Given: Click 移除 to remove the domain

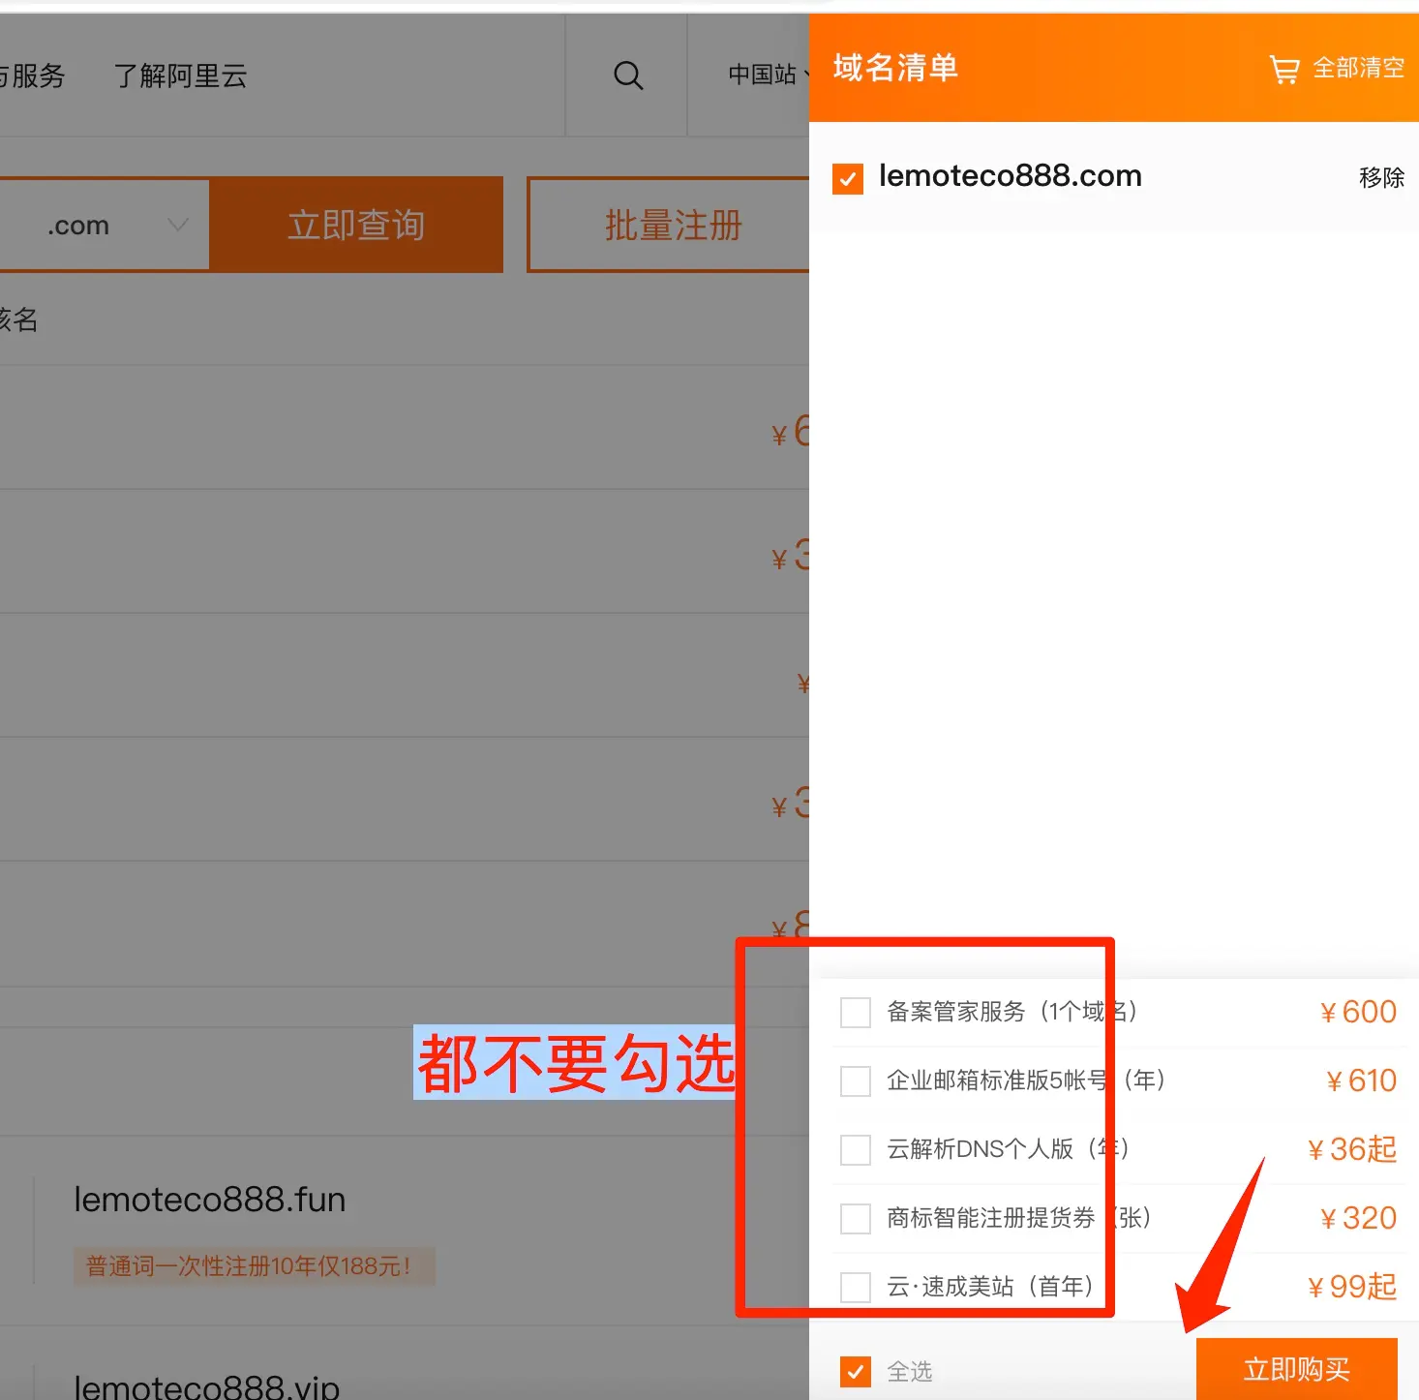Looking at the screenshot, I should tap(1380, 178).
